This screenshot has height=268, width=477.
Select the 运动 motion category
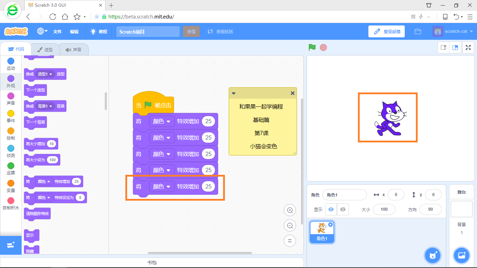tap(11, 64)
